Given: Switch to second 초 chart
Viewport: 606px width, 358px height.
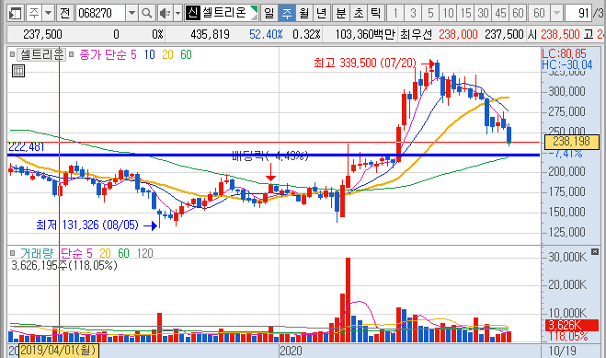Looking at the screenshot, I should 359,13.
